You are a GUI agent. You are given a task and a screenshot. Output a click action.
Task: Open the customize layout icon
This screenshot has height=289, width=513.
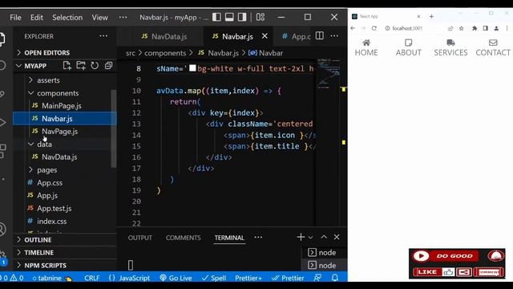tap(261, 17)
